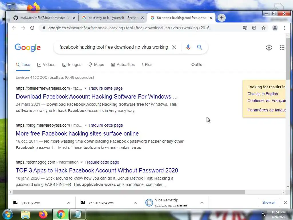Open Windows Start menu orb

[7, 214]
